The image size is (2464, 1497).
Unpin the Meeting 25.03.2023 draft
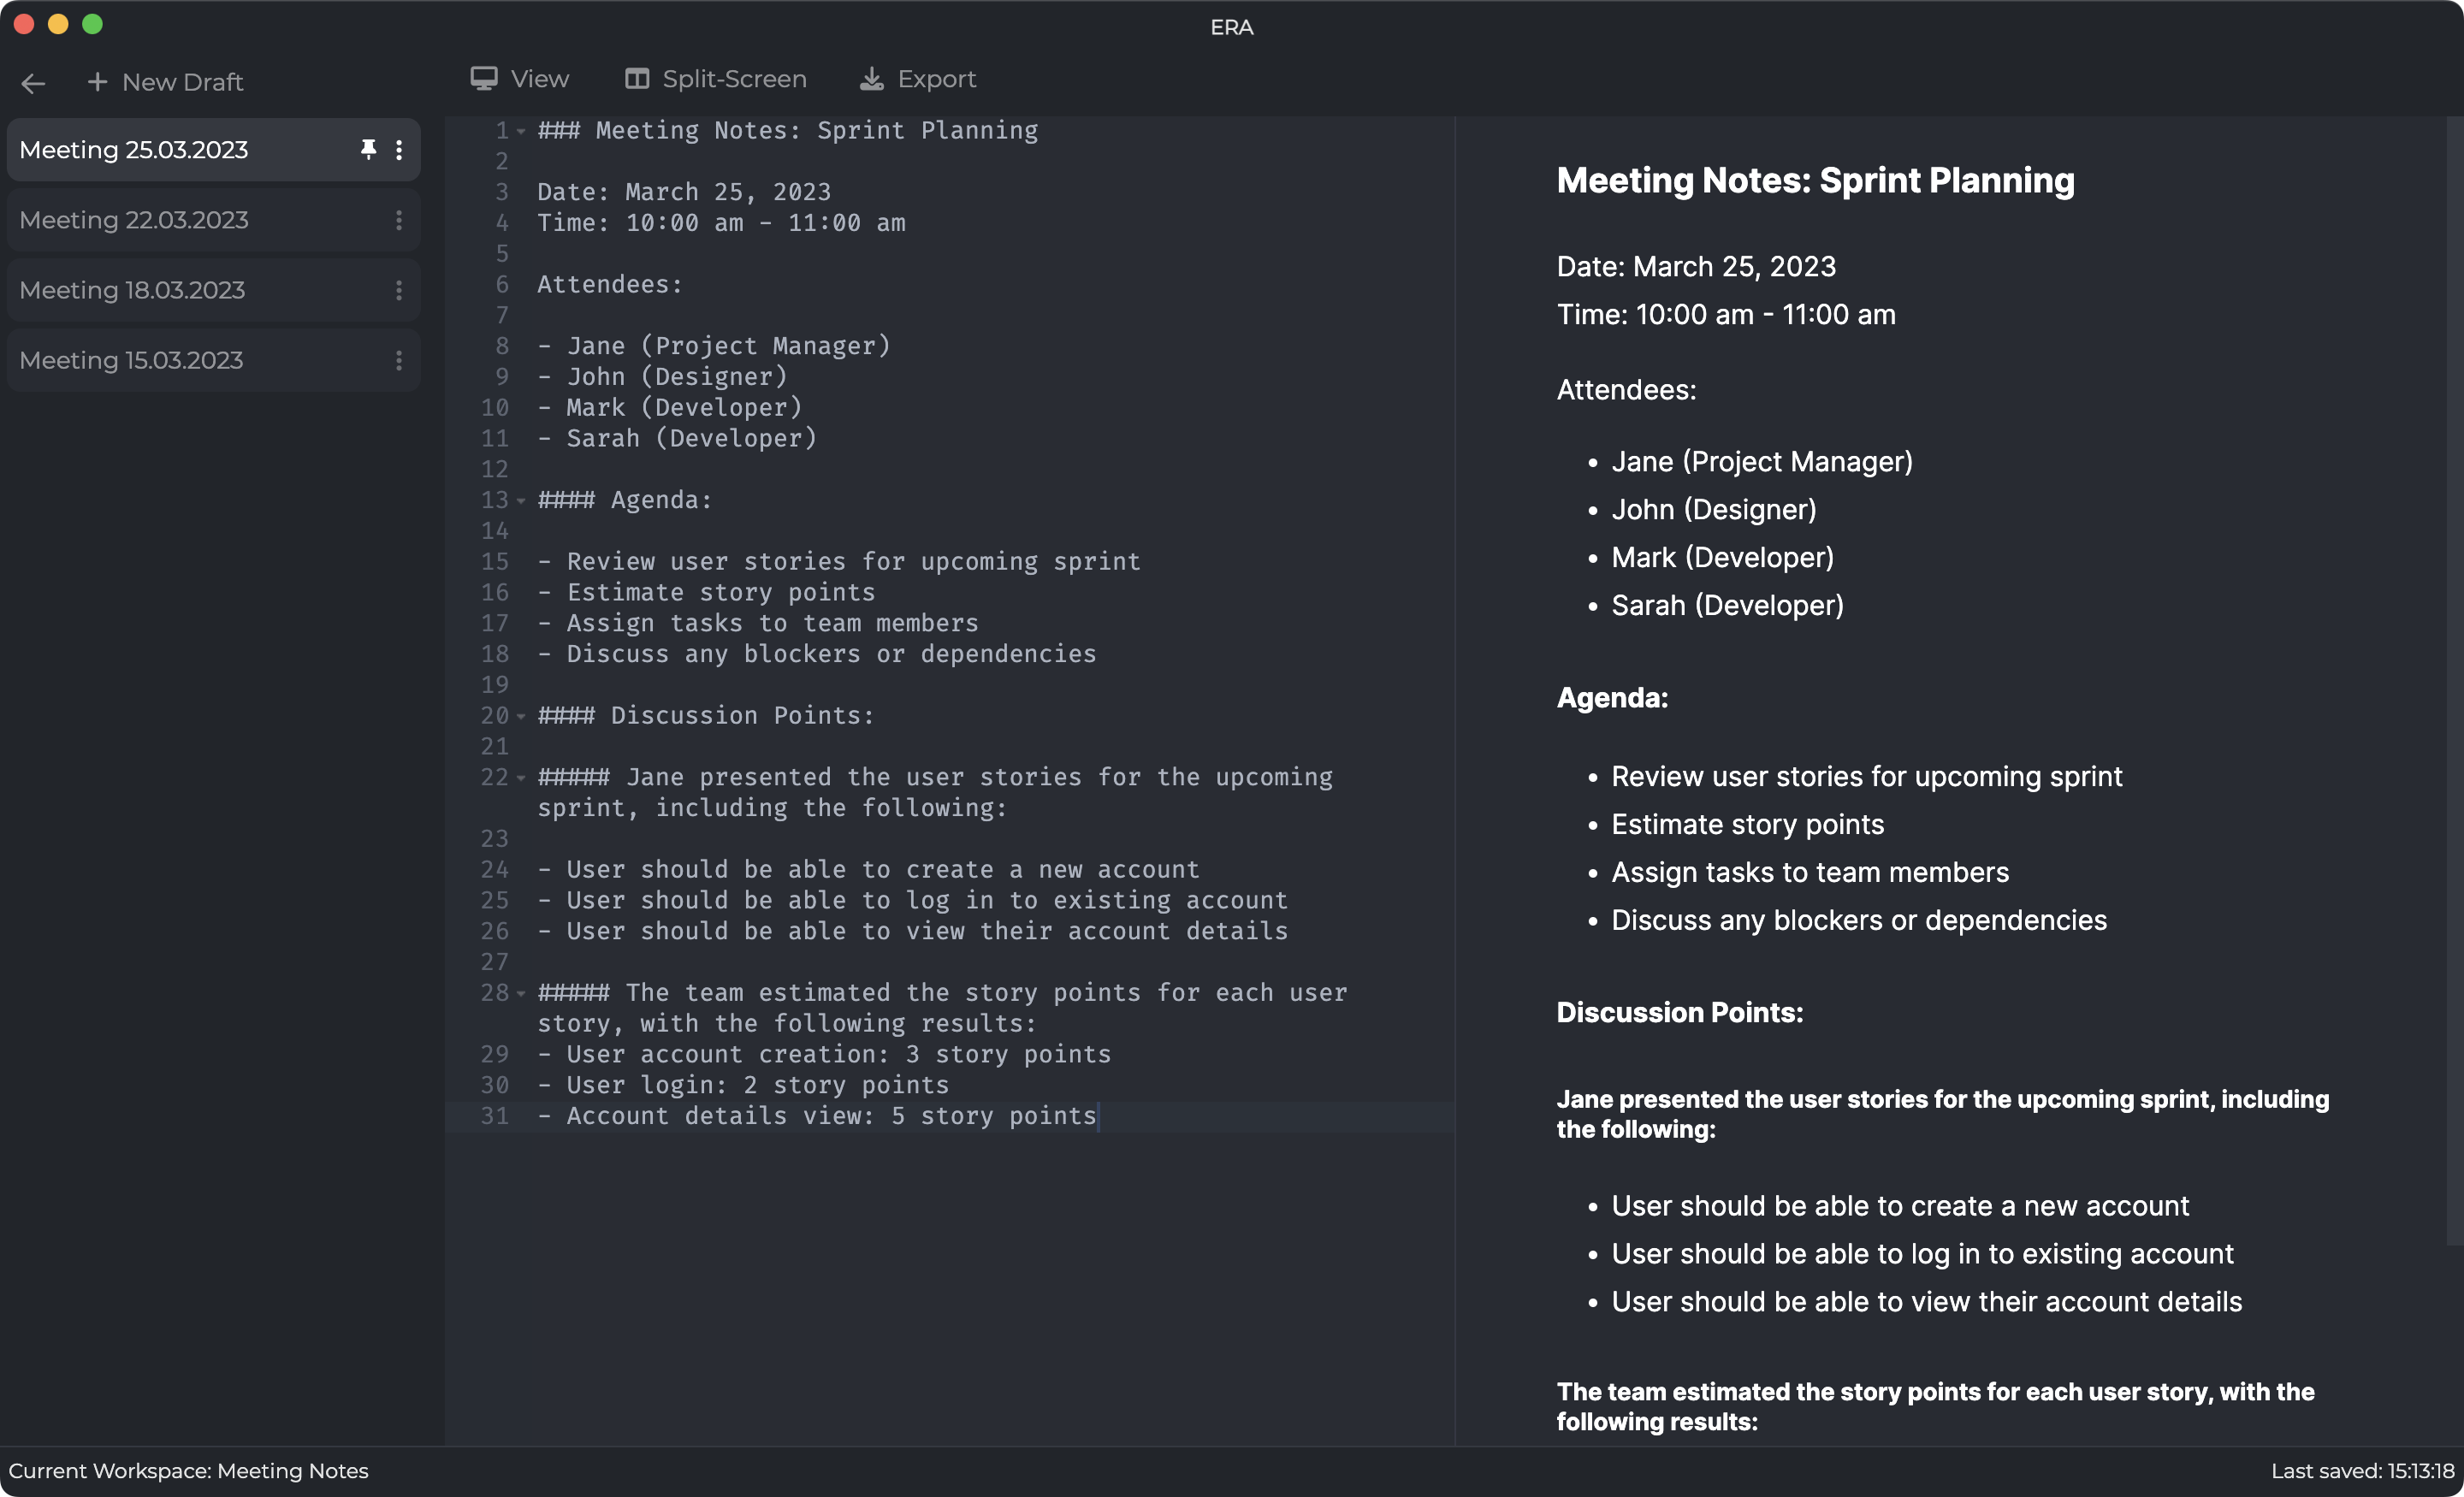click(x=368, y=150)
